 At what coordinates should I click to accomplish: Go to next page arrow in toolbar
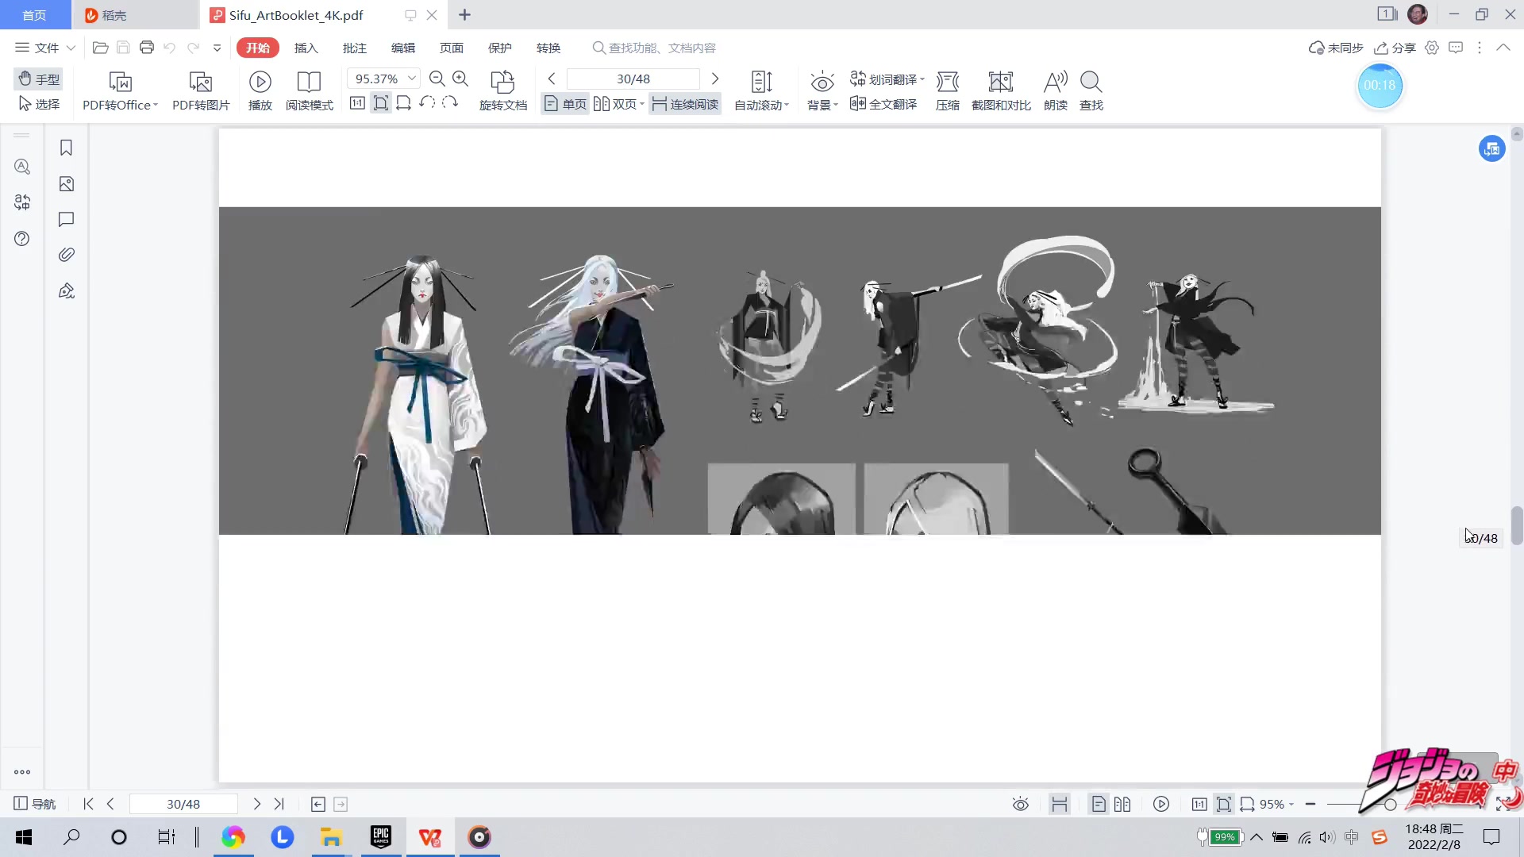coord(714,79)
